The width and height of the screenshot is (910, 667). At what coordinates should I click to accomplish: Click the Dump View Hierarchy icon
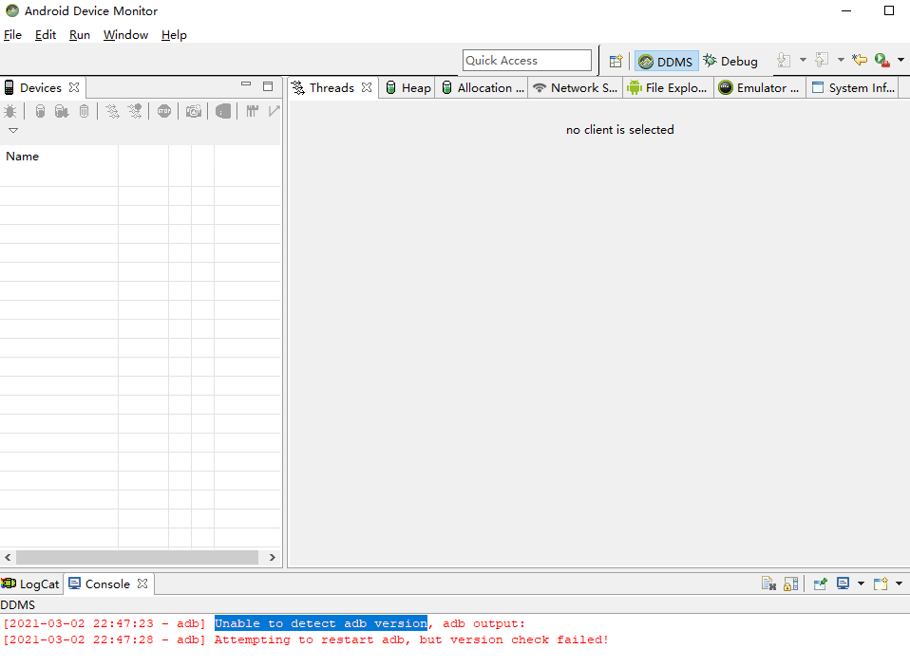tap(223, 111)
